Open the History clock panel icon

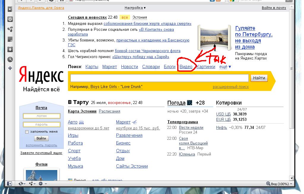click(x=10, y=59)
